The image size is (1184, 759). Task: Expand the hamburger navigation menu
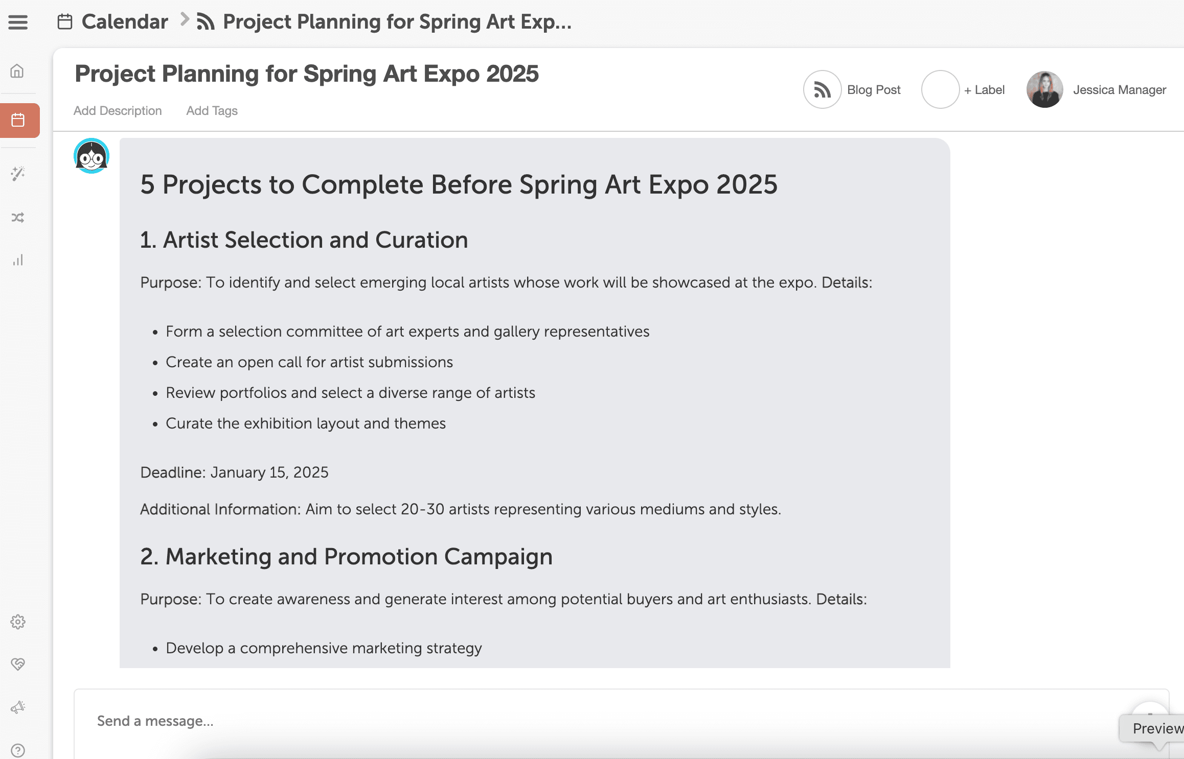tap(18, 22)
